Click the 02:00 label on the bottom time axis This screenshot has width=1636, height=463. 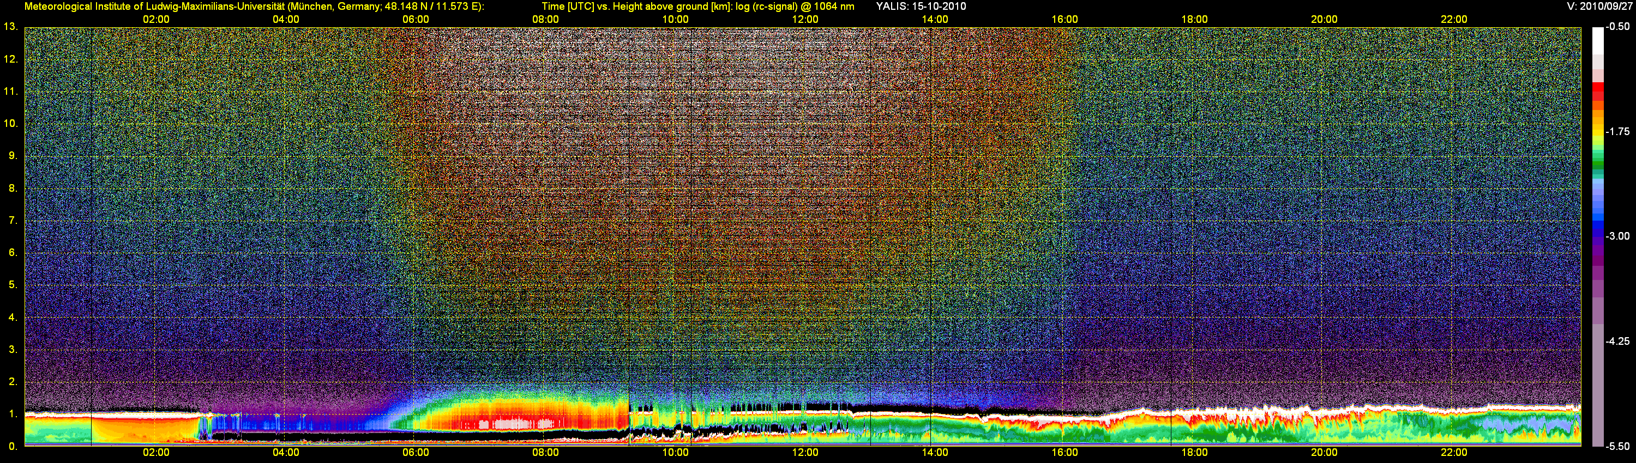coord(155,453)
